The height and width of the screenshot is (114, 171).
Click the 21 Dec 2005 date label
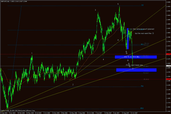tap(56, 113)
